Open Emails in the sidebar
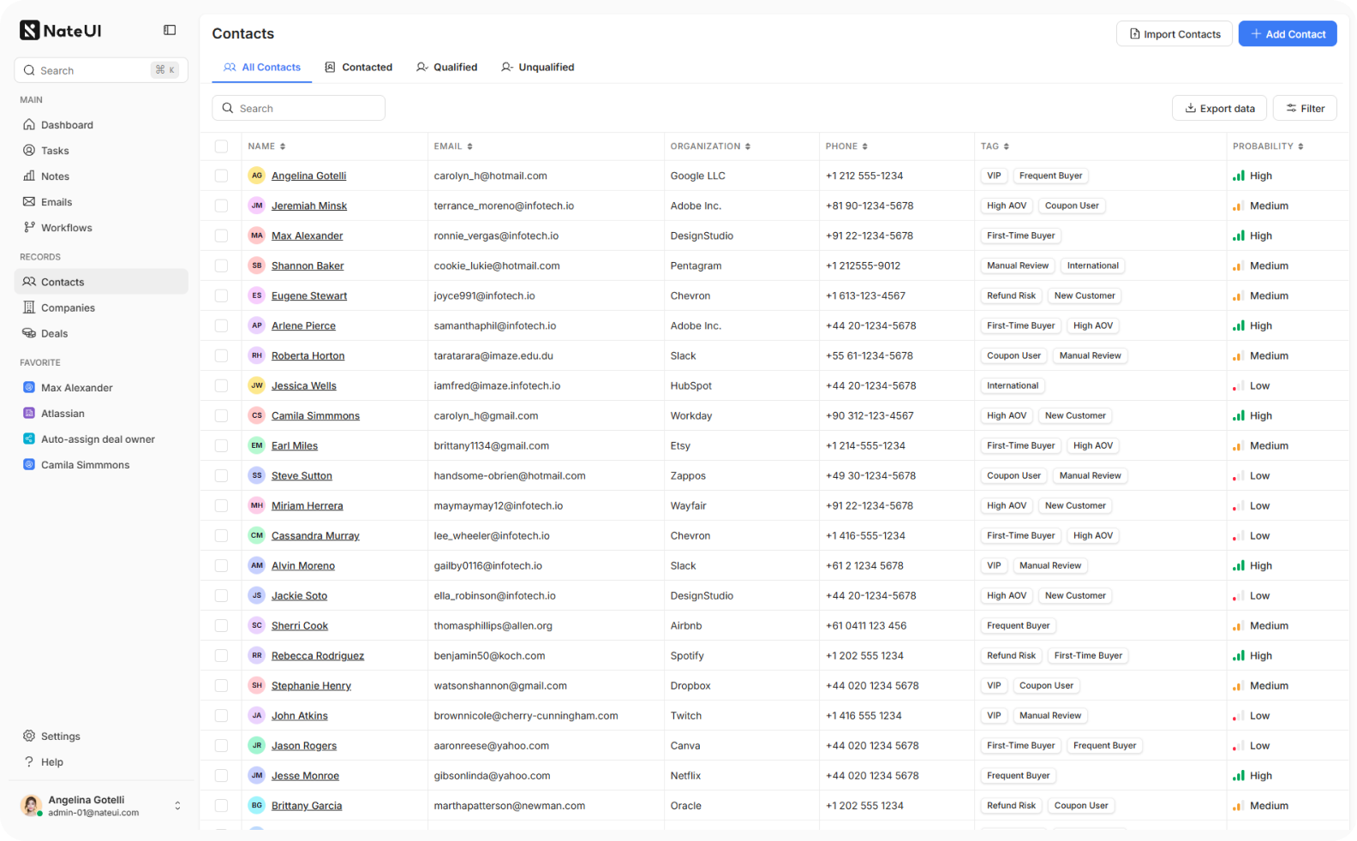The height and width of the screenshot is (841, 1357). click(x=101, y=202)
